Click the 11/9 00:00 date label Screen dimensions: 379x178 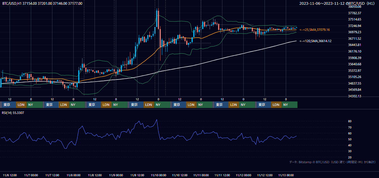pyautogui.click(x=116, y=175)
